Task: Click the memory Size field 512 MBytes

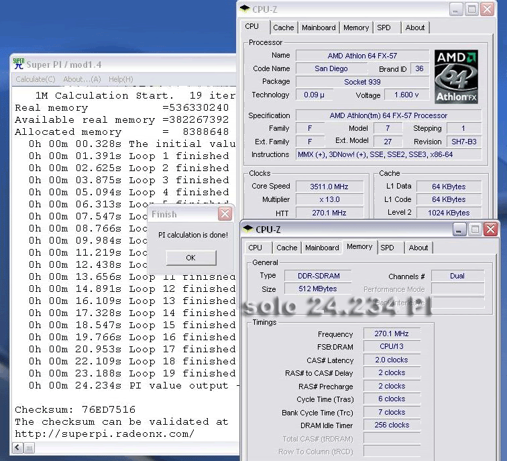Action: 319,289
